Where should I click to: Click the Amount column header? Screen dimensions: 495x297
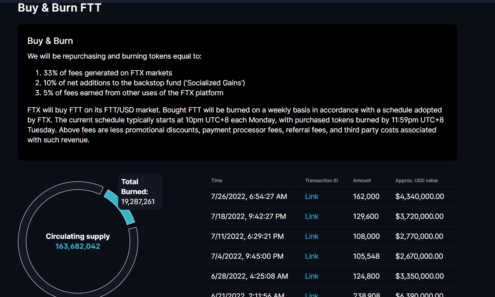[x=362, y=181]
